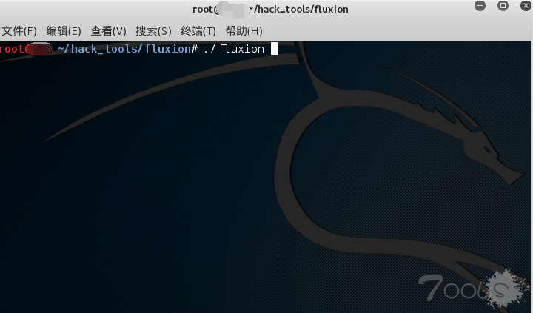Click the typed ./fluxion command text
The height and width of the screenshot is (313, 533).
click(x=234, y=49)
